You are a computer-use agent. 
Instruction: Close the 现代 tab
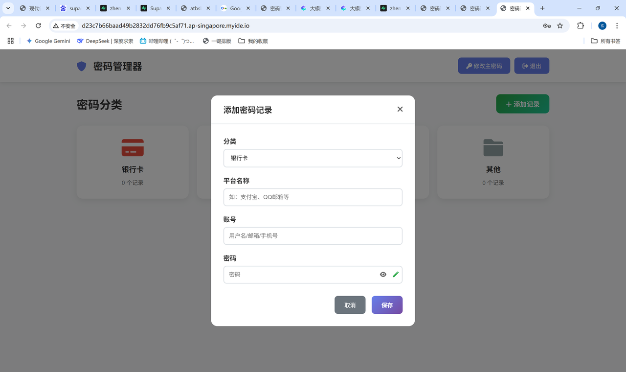tap(48, 8)
